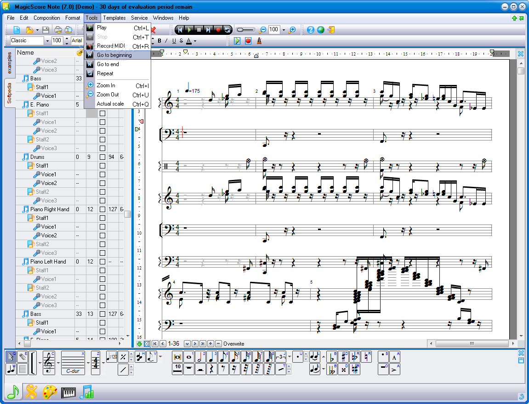Toggle Underline text formatting
This screenshot has width=529, height=404.
[174, 41]
